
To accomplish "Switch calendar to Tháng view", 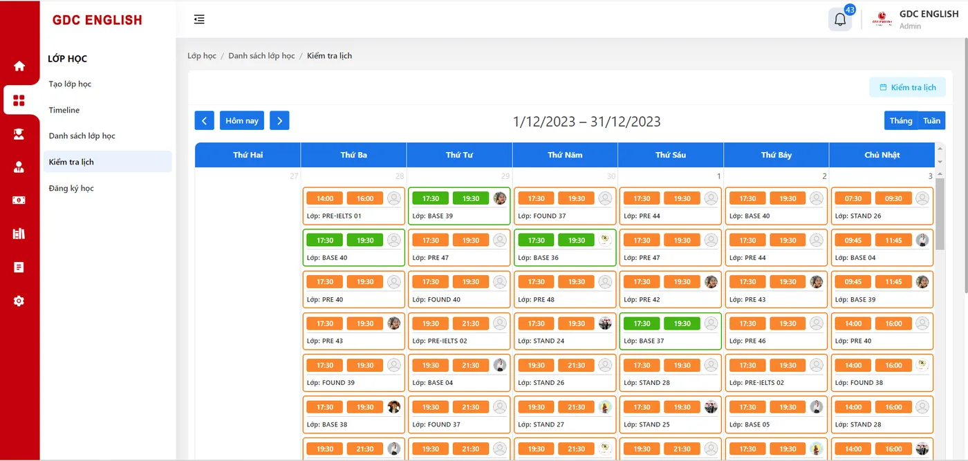I will [901, 120].
